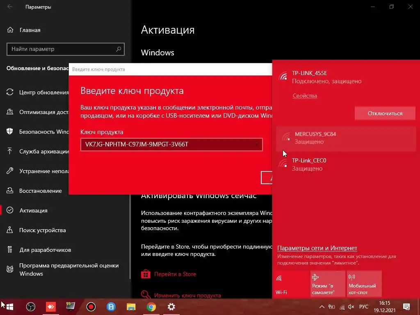
Task: Open Для разработчиков section
Action: click(x=39, y=250)
